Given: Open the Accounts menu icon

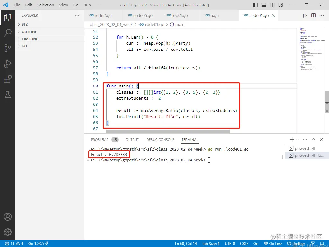Looking at the screenshot, I should coord(8,217).
